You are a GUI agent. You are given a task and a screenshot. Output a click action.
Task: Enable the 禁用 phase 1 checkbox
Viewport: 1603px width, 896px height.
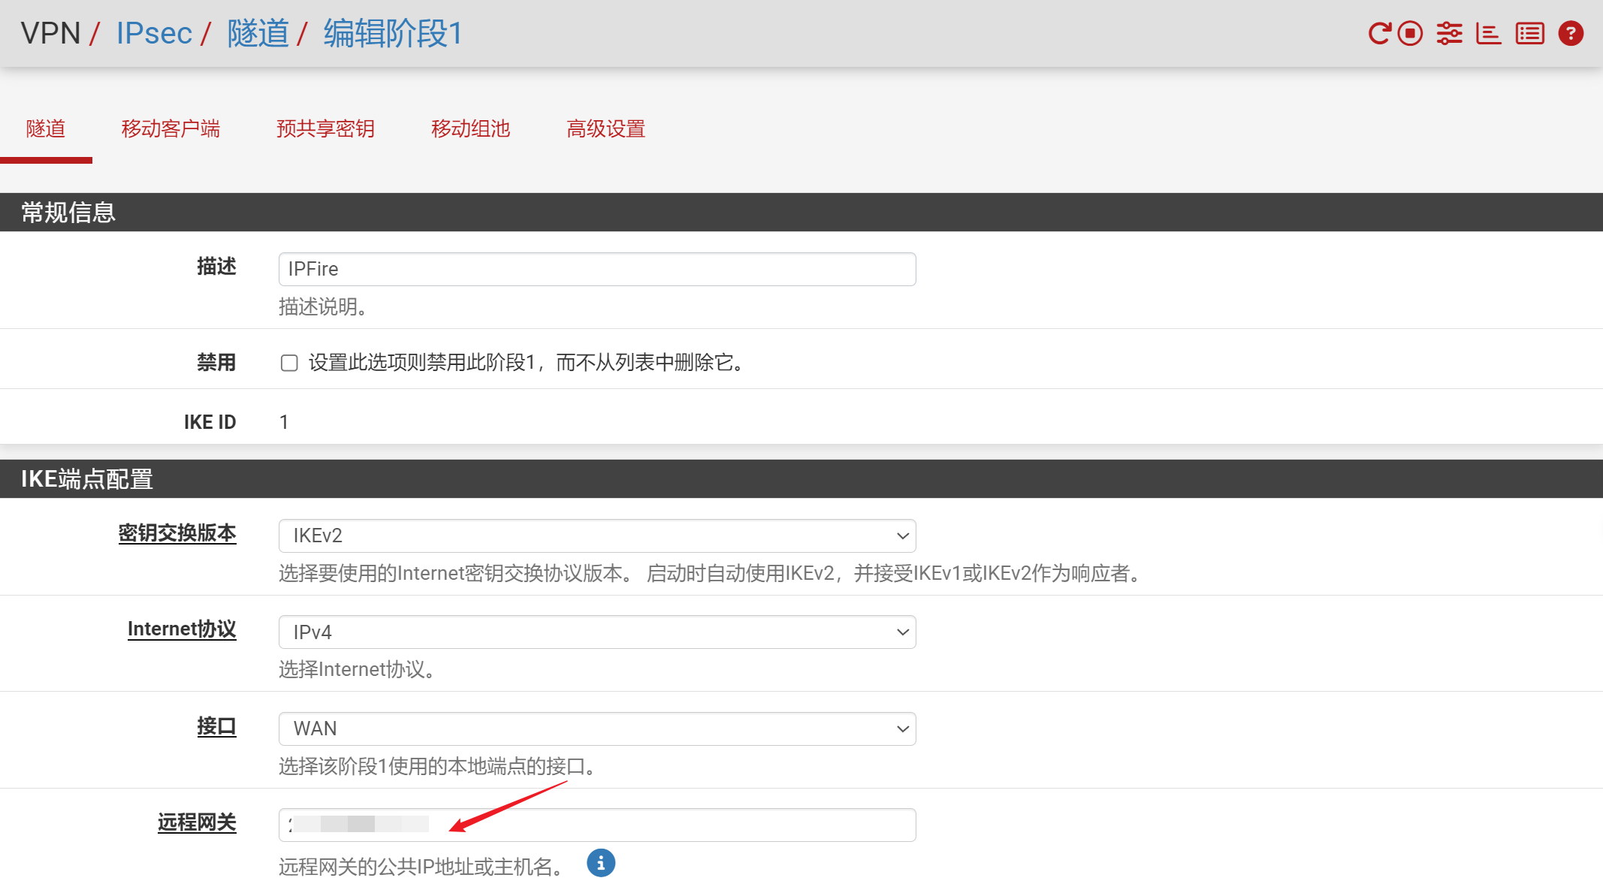(289, 364)
